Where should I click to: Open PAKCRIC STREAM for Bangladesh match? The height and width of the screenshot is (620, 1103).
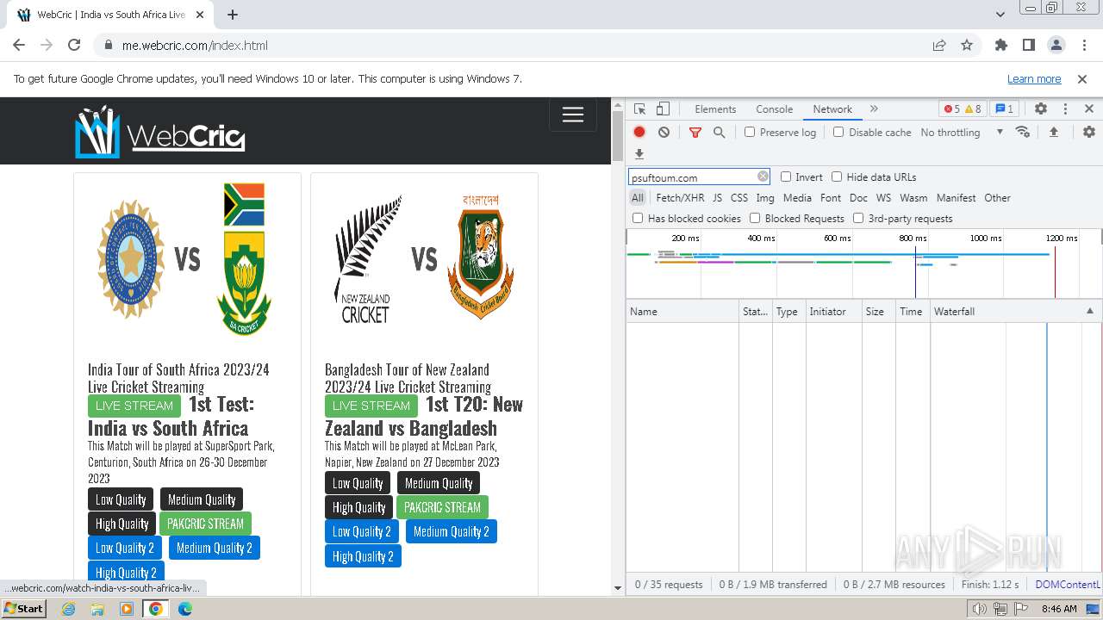442,507
